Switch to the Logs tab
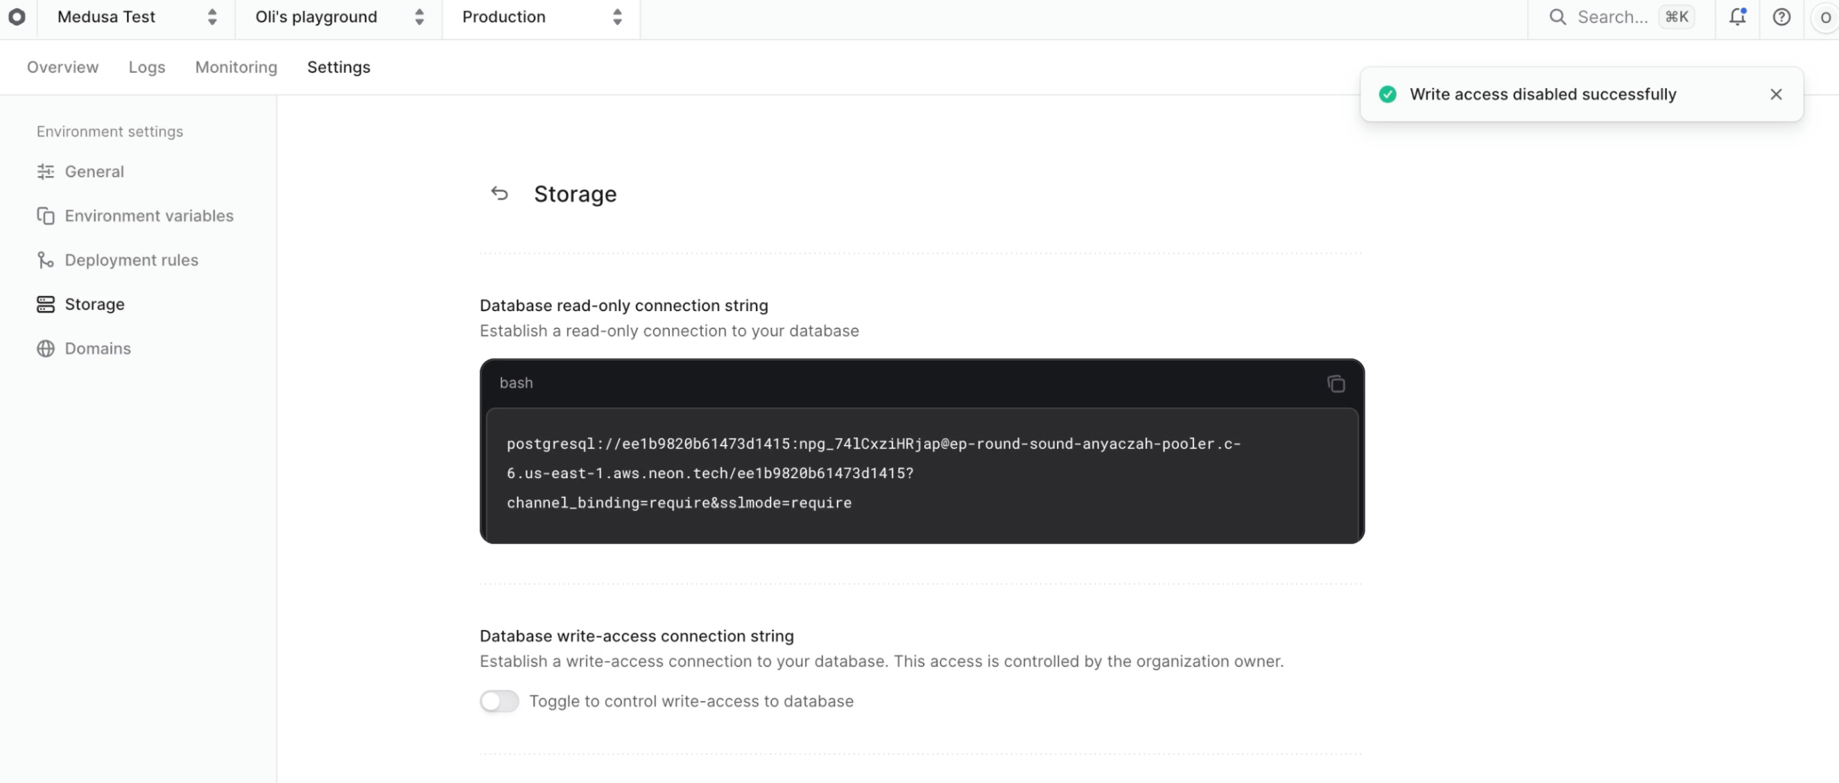Viewport: 1839px width, 783px height. coord(147,67)
